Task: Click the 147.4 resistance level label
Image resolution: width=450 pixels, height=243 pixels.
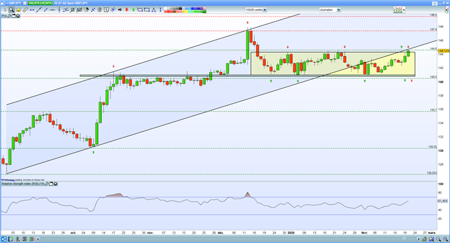Action: (433, 29)
